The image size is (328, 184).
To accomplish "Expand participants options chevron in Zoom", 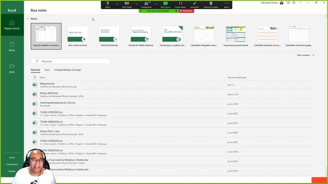I will 156,4.
